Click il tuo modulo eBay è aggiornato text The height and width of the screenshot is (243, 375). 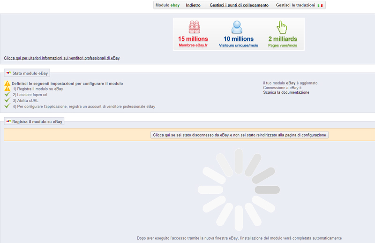click(x=291, y=83)
